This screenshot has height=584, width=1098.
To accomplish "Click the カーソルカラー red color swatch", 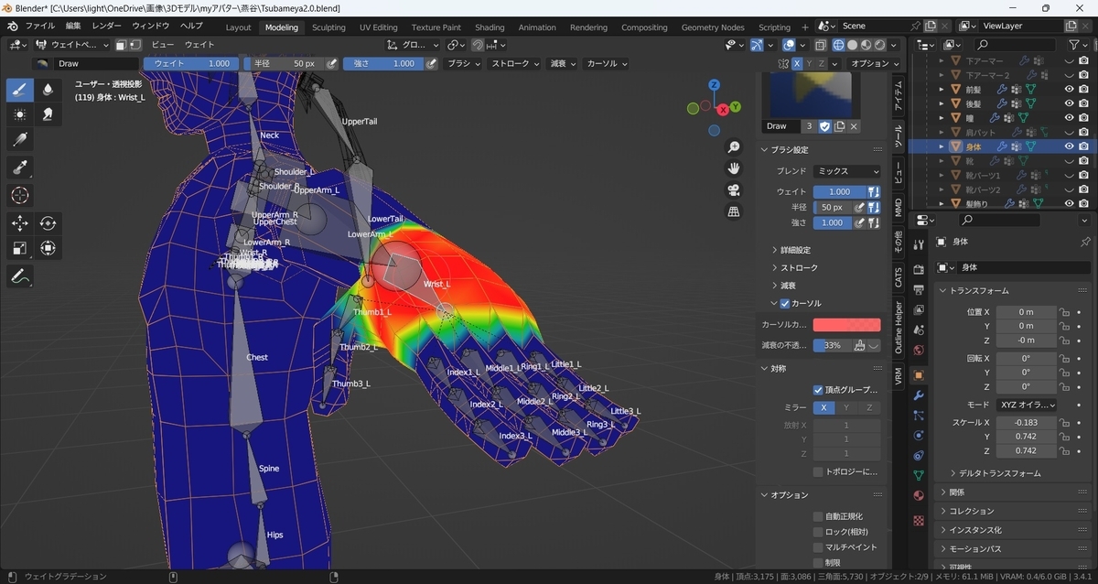I will (x=846, y=325).
